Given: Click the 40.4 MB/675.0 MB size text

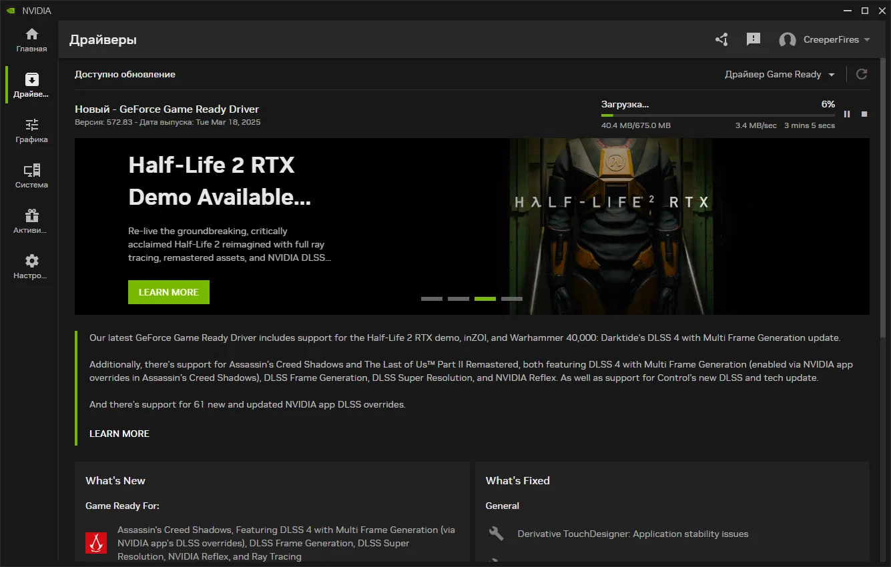Looking at the screenshot, I should [636, 125].
